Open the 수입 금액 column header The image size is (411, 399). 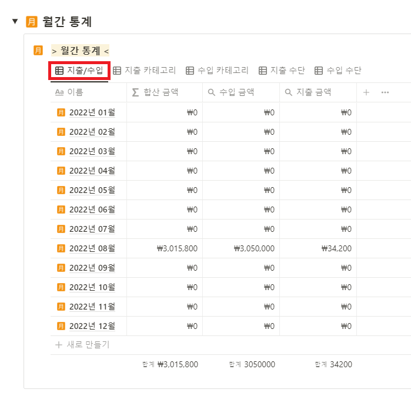coord(241,92)
